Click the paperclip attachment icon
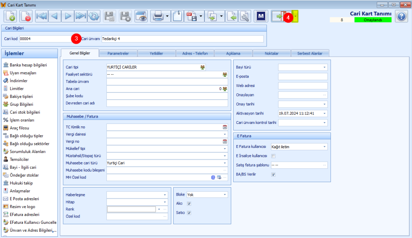Viewport: 412px width, 238px height. point(177,16)
